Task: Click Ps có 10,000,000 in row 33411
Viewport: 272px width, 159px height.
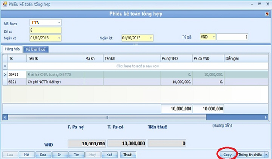Action: 208,74
